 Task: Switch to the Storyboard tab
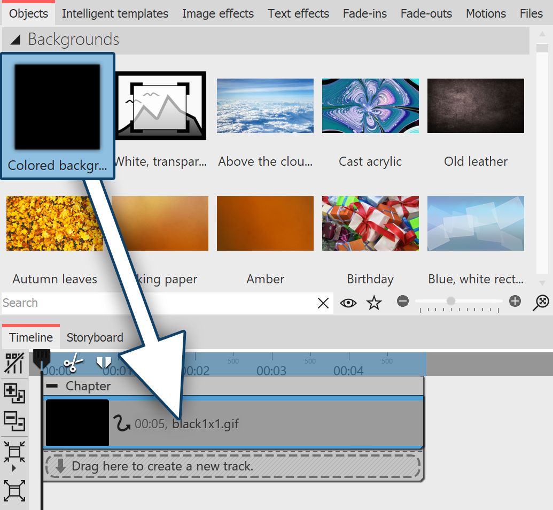[95, 337]
